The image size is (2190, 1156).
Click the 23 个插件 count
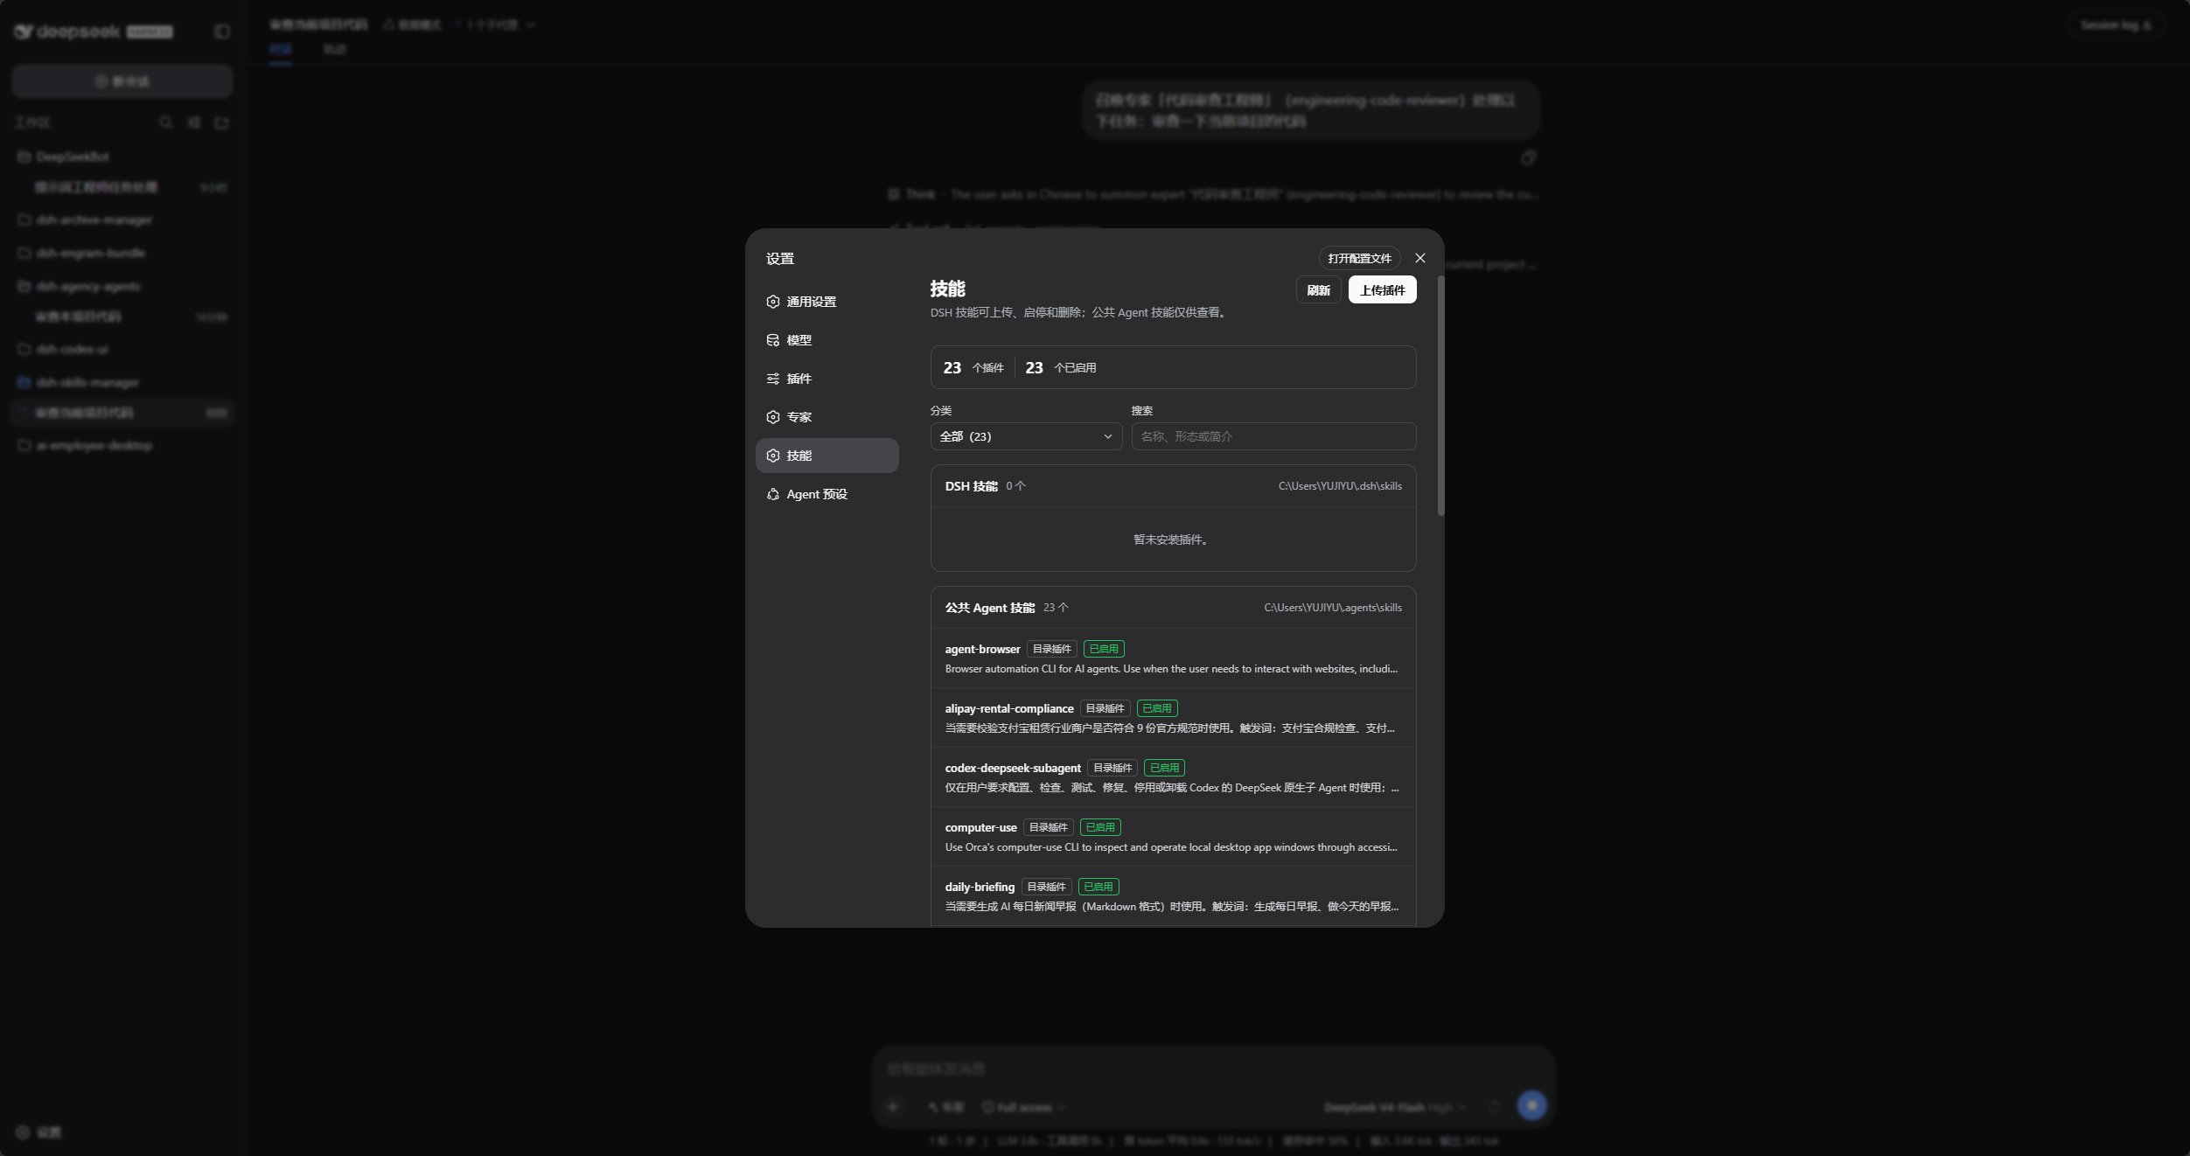(x=973, y=368)
